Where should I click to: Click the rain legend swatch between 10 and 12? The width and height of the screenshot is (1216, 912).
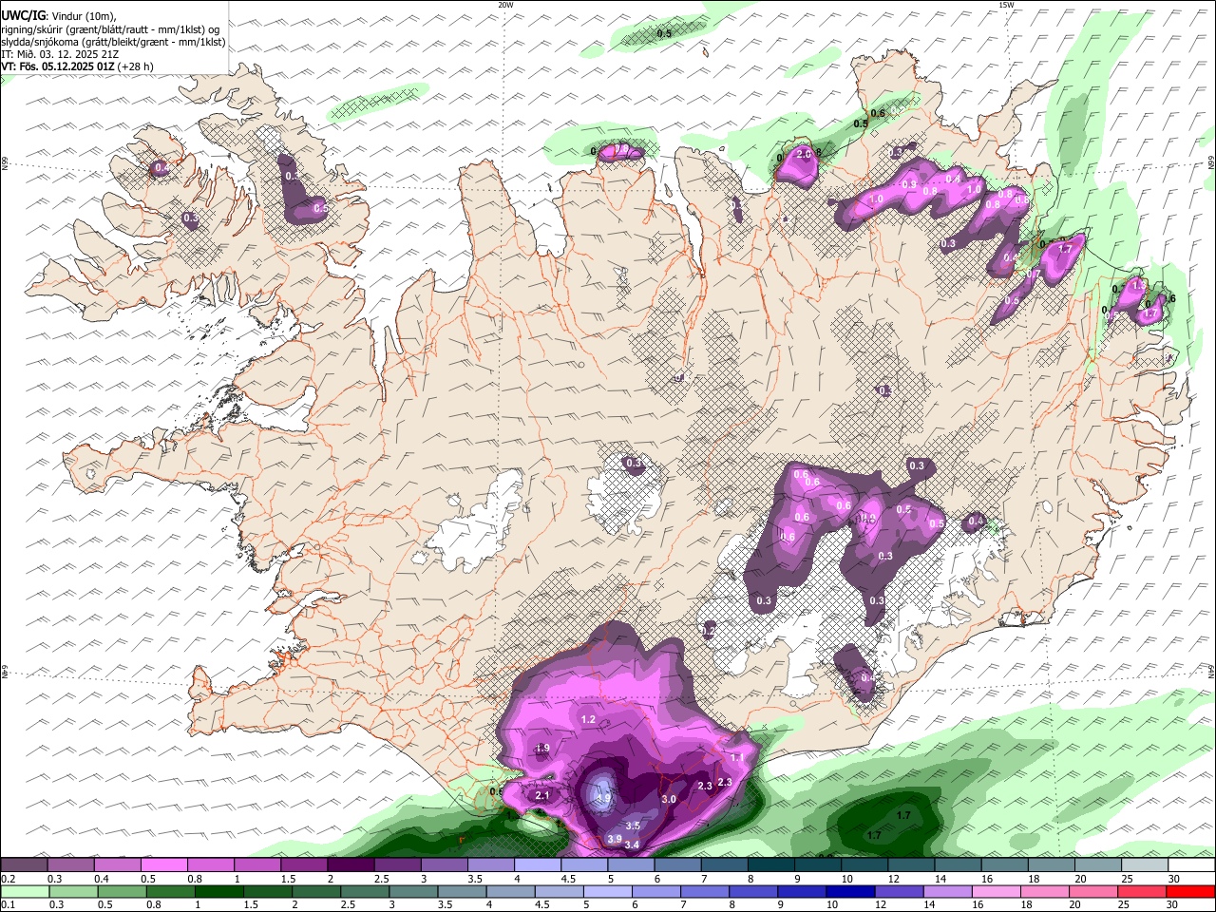(850, 891)
